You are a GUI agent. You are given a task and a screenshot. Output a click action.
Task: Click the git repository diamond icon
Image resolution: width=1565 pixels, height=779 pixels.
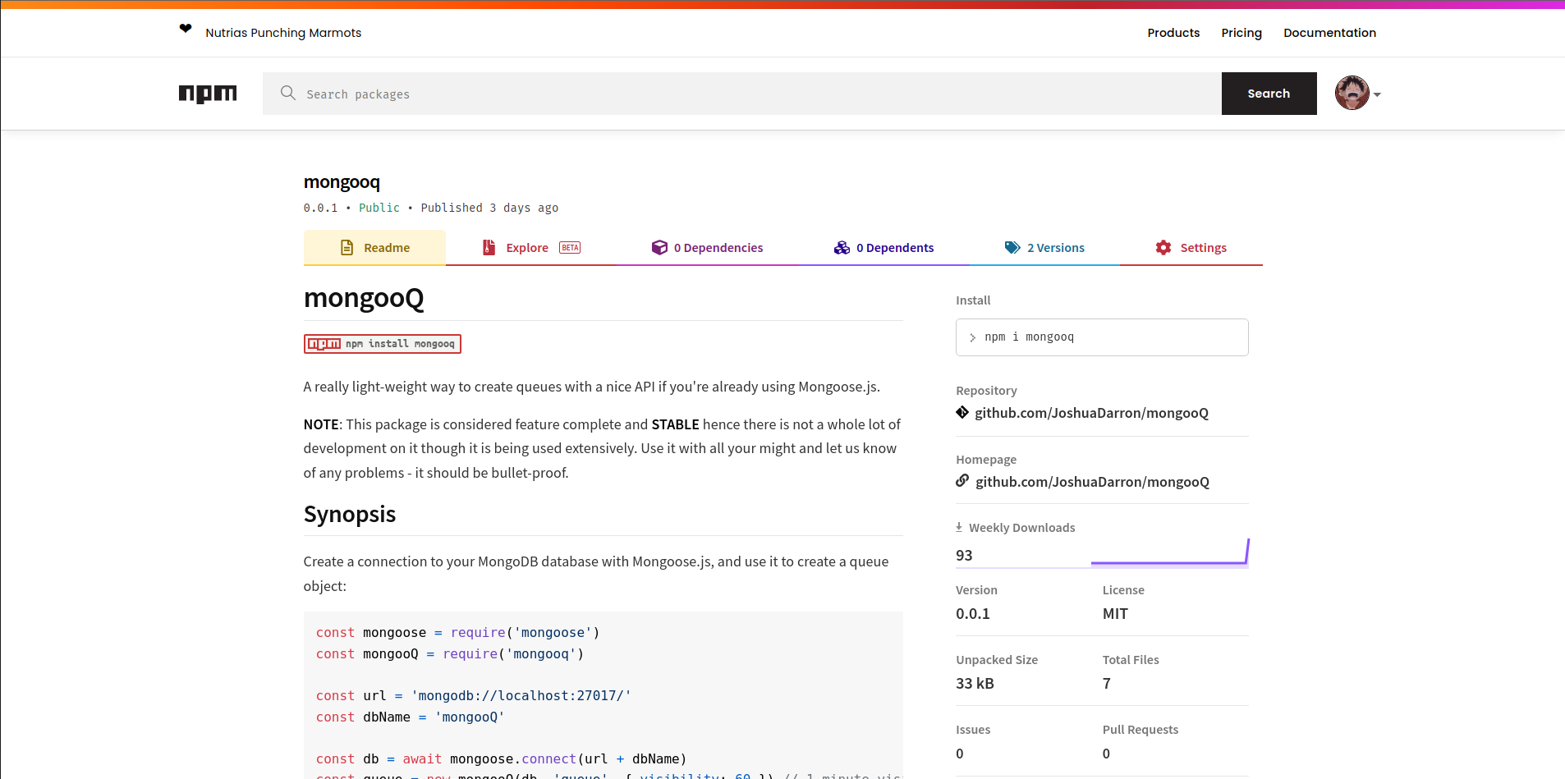(962, 412)
